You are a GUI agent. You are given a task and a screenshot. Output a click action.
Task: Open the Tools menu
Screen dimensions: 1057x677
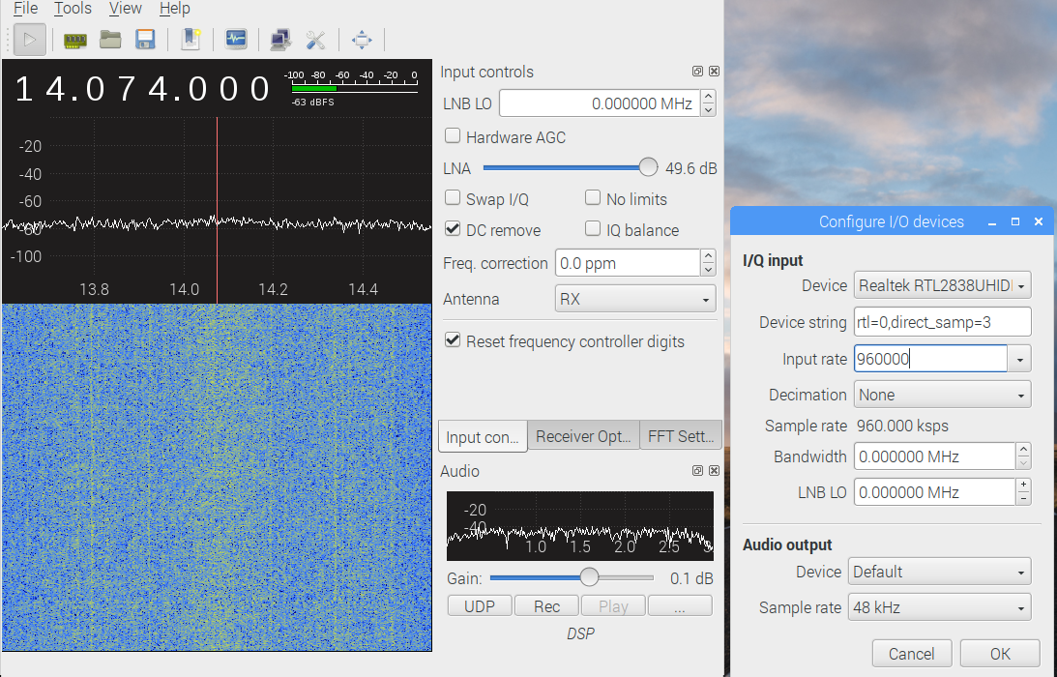73,9
